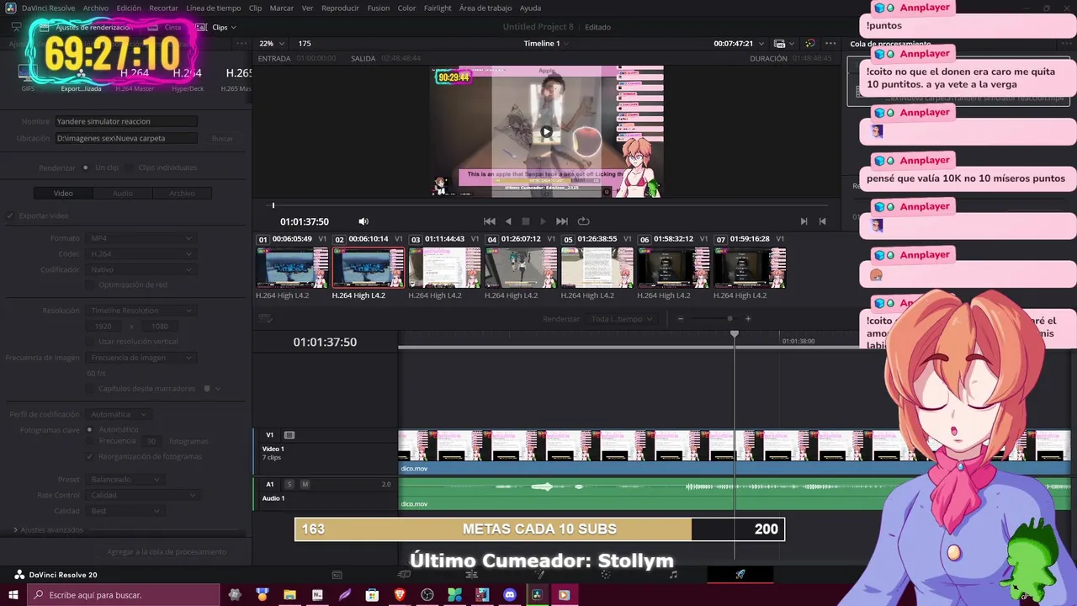
Task: Jump to first frame in viewer
Action: (490, 221)
